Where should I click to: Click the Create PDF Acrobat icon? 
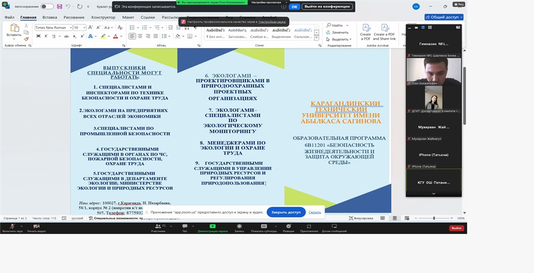point(366,32)
